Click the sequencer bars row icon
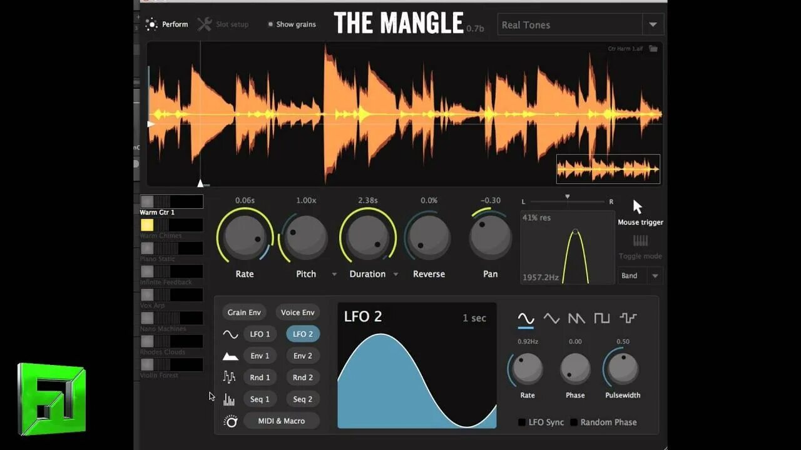This screenshot has width=801, height=450. click(230, 400)
